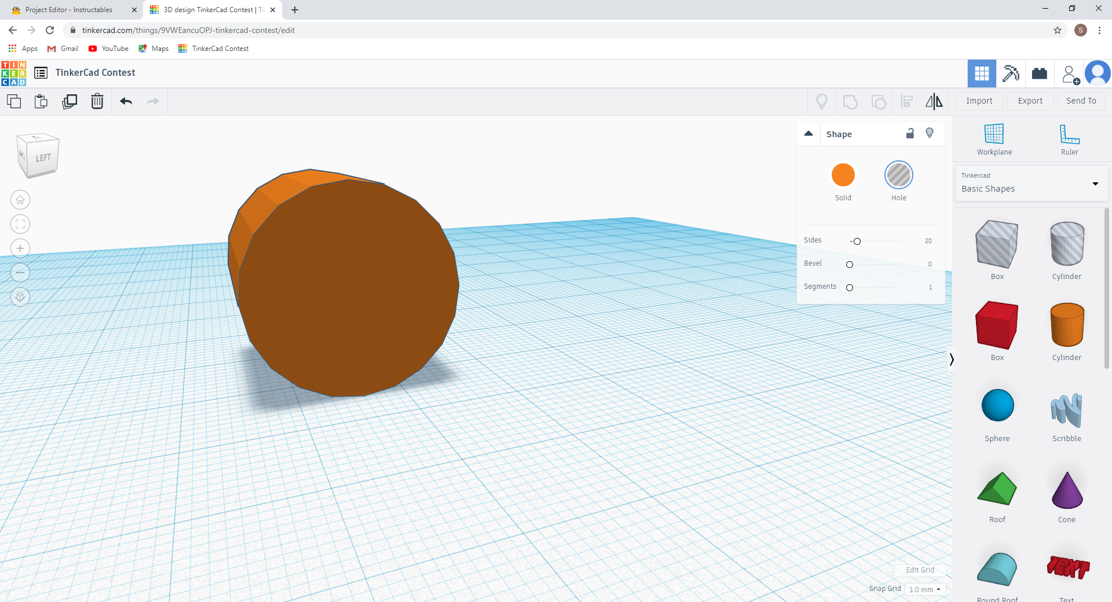Open the Snap Grid dropdown
The width and height of the screenshot is (1112, 602).
[x=925, y=589]
